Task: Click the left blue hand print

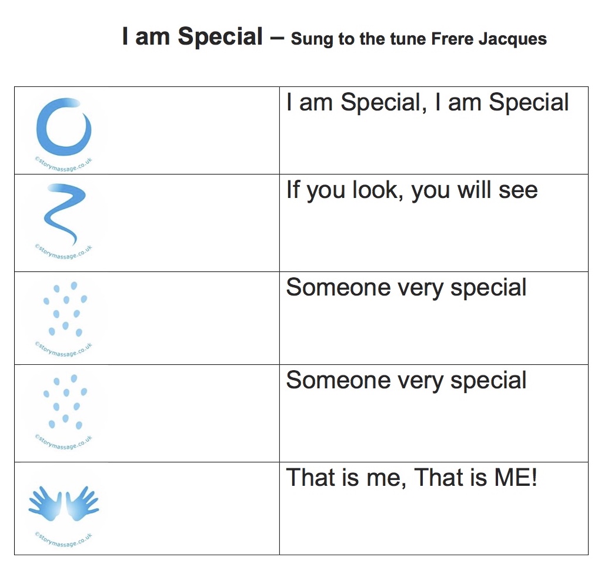Action: tap(45, 503)
